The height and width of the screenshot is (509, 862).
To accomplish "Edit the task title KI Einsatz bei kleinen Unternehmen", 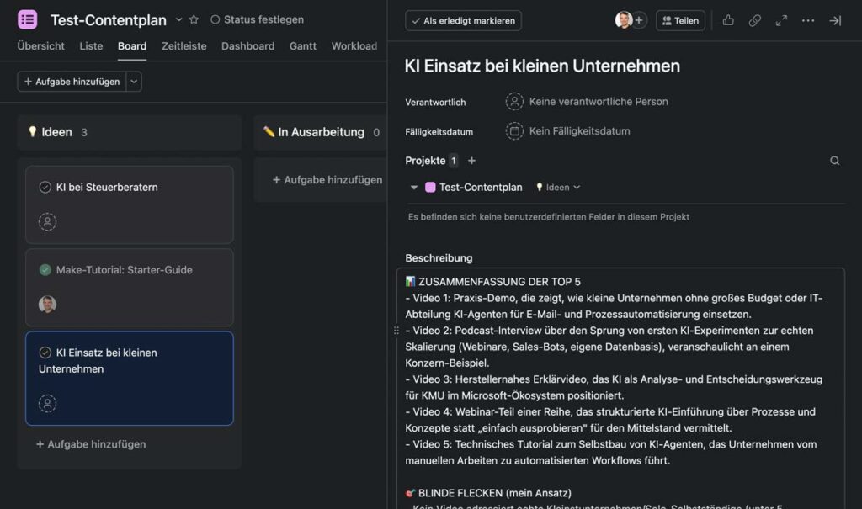I will point(542,66).
